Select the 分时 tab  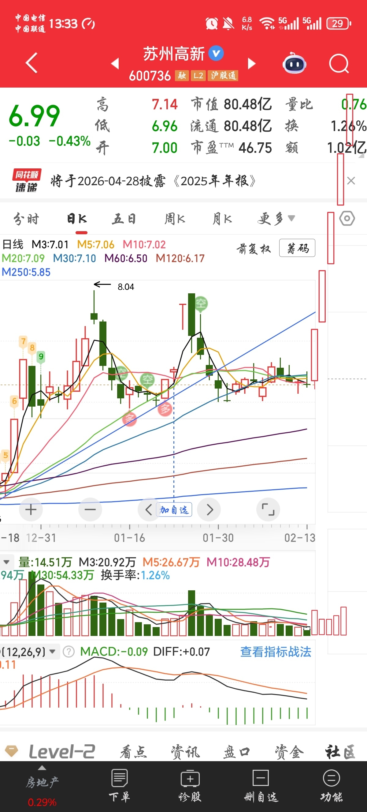[26, 218]
